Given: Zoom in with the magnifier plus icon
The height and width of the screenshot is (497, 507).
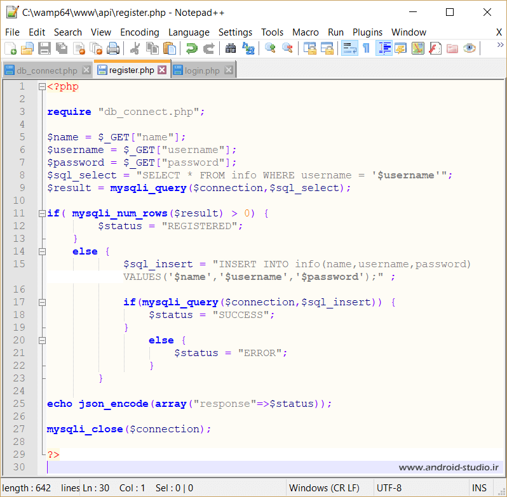Looking at the screenshot, I should point(270,48).
